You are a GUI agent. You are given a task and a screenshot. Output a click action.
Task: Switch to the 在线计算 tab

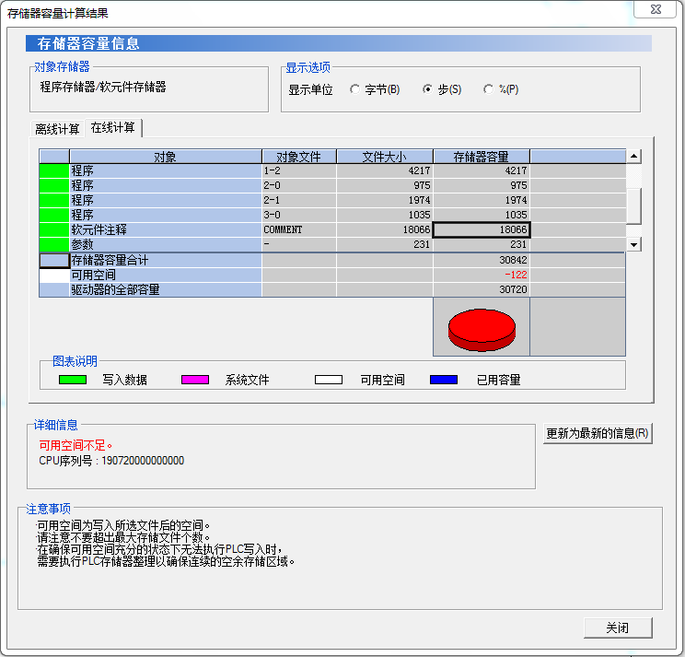click(112, 128)
